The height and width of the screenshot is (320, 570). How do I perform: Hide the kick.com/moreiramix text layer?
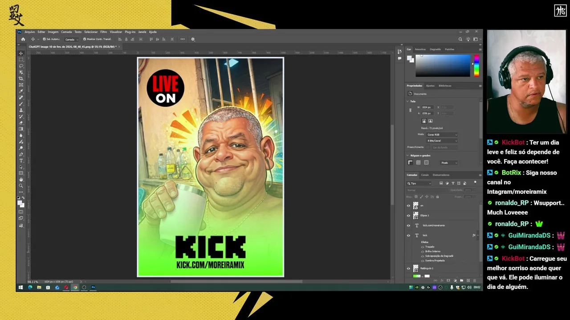(x=408, y=225)
